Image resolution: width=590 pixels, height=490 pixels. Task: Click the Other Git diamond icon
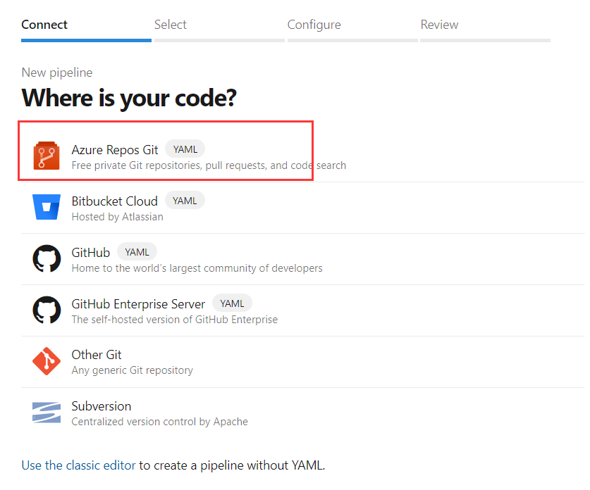click(47, 361)
